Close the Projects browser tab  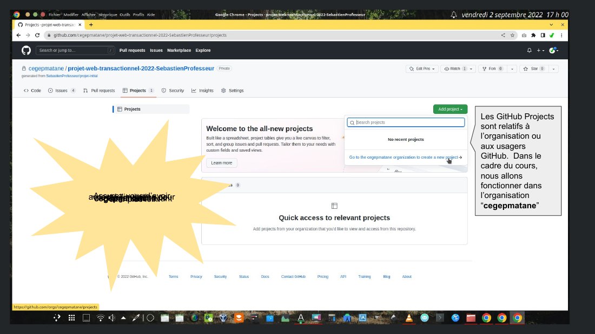click(x=80, y=25)
